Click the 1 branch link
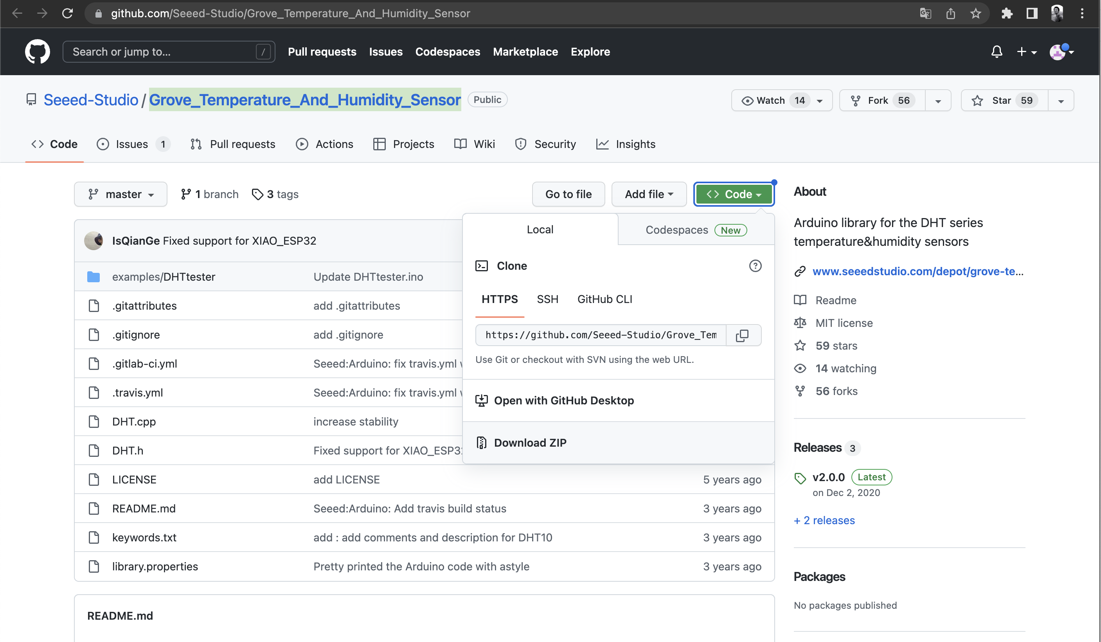The height and width of the screenshot is (642, 1101). pyautogui.click(x=210, y=194)
